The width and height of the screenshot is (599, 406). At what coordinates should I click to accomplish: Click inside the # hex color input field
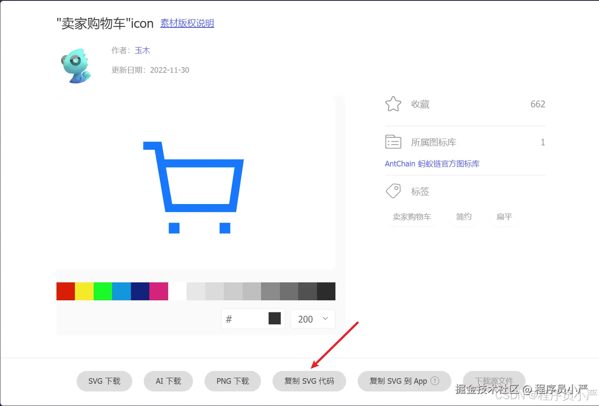(244, 319)
